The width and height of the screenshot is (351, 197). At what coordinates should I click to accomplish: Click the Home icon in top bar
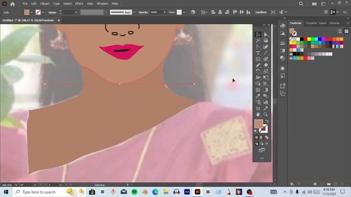(13, 4)
